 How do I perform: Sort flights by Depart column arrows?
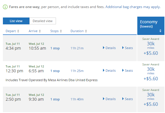tap(18, 31)
